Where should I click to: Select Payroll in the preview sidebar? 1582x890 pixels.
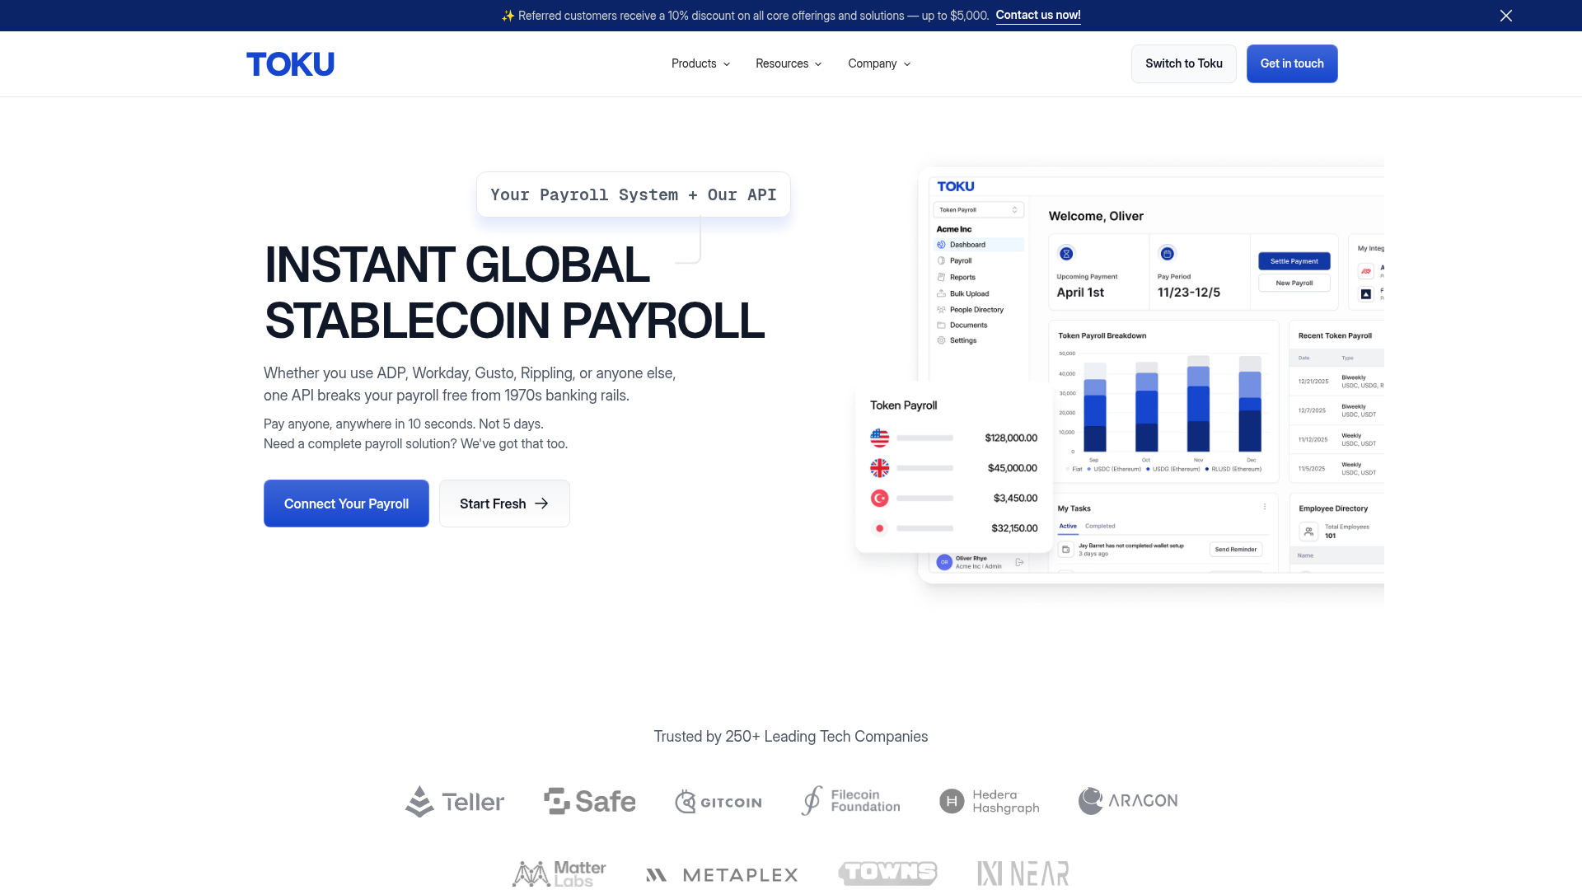955,260
